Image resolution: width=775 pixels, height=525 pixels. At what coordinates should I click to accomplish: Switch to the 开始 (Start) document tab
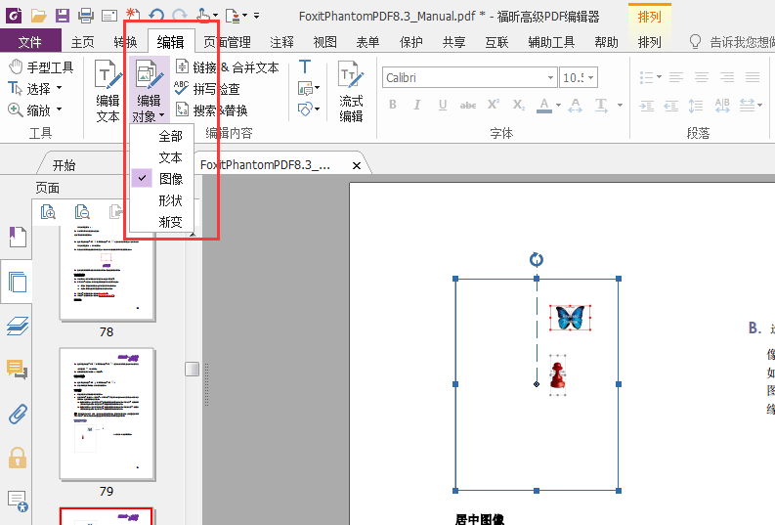tap(65, 165)
